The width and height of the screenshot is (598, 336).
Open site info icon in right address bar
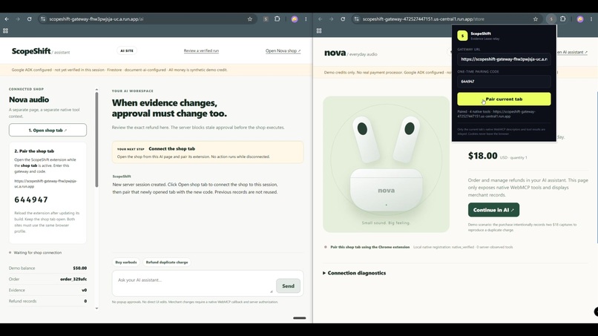pyautogui.click(x=356, y=19)
